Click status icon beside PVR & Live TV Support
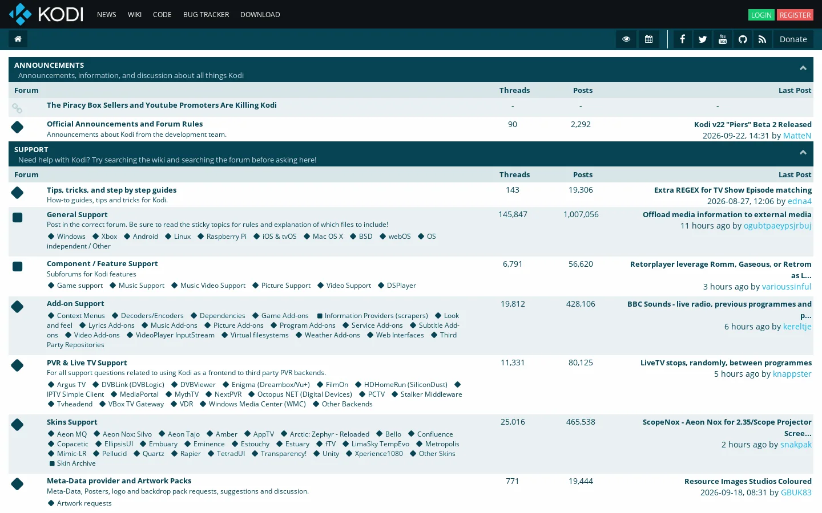Image resolution: width=822 pixels, height=513 pixels. coord(17,365)
